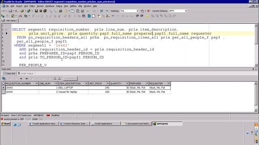Open the Session menu
Viewport: 259px width, 145px height.
click(x=40, y=6)
